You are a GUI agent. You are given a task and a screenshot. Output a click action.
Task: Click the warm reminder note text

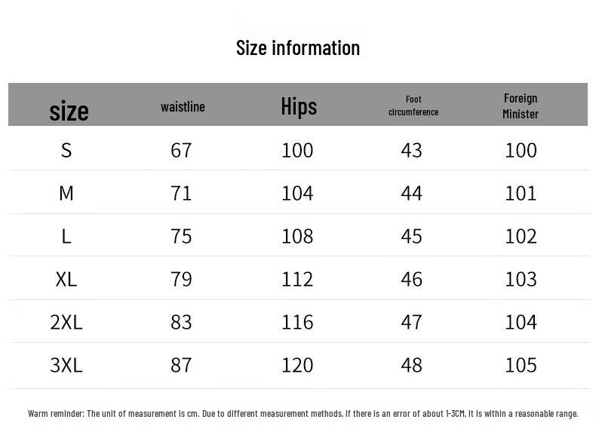tap(303, 413)
